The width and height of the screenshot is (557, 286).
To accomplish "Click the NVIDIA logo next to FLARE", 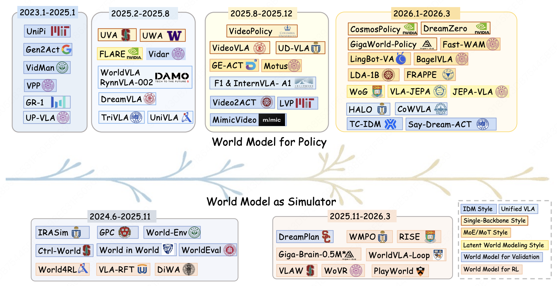I will click(134, 54).
